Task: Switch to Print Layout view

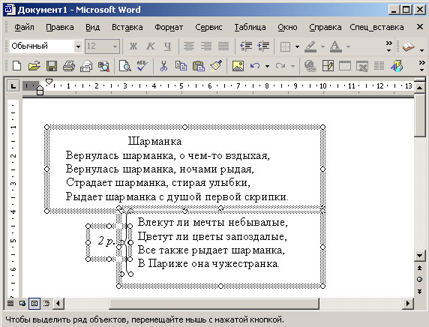Action: coord(34,303)
